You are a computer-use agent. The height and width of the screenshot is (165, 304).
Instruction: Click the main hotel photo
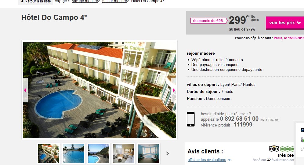(x=100, y=90)
